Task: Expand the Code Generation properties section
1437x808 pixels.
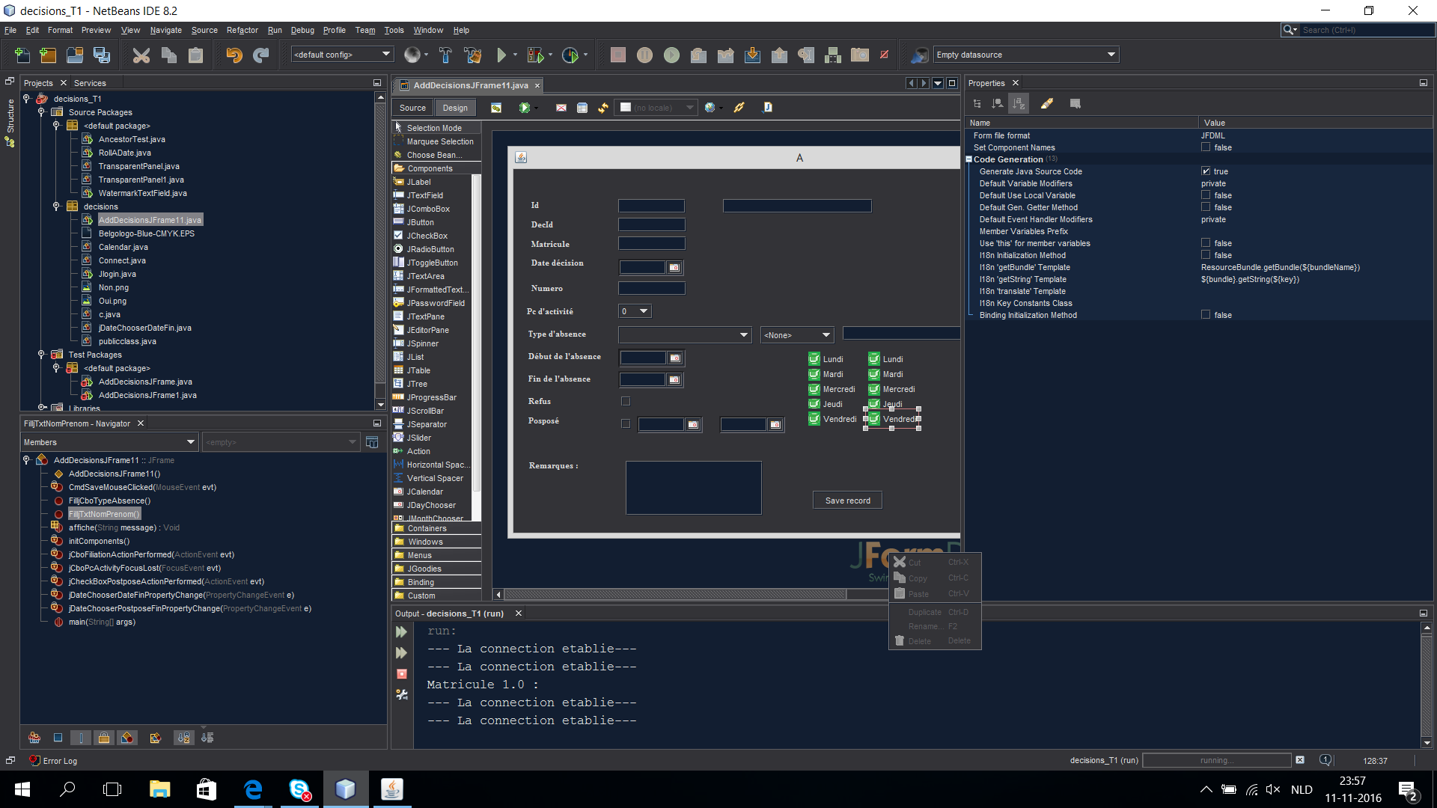Action: 968,159
